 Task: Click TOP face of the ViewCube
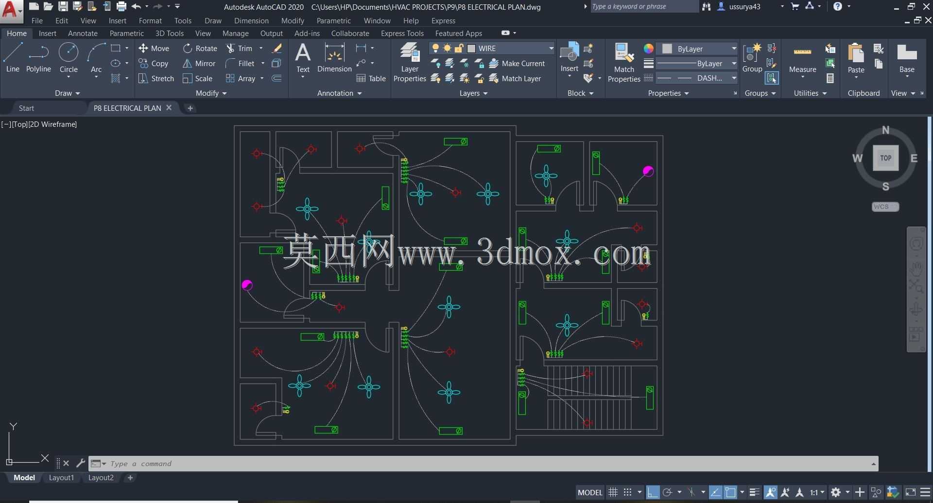(885, 158)
